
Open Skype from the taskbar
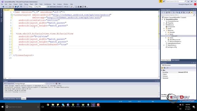tap(63, 105)
